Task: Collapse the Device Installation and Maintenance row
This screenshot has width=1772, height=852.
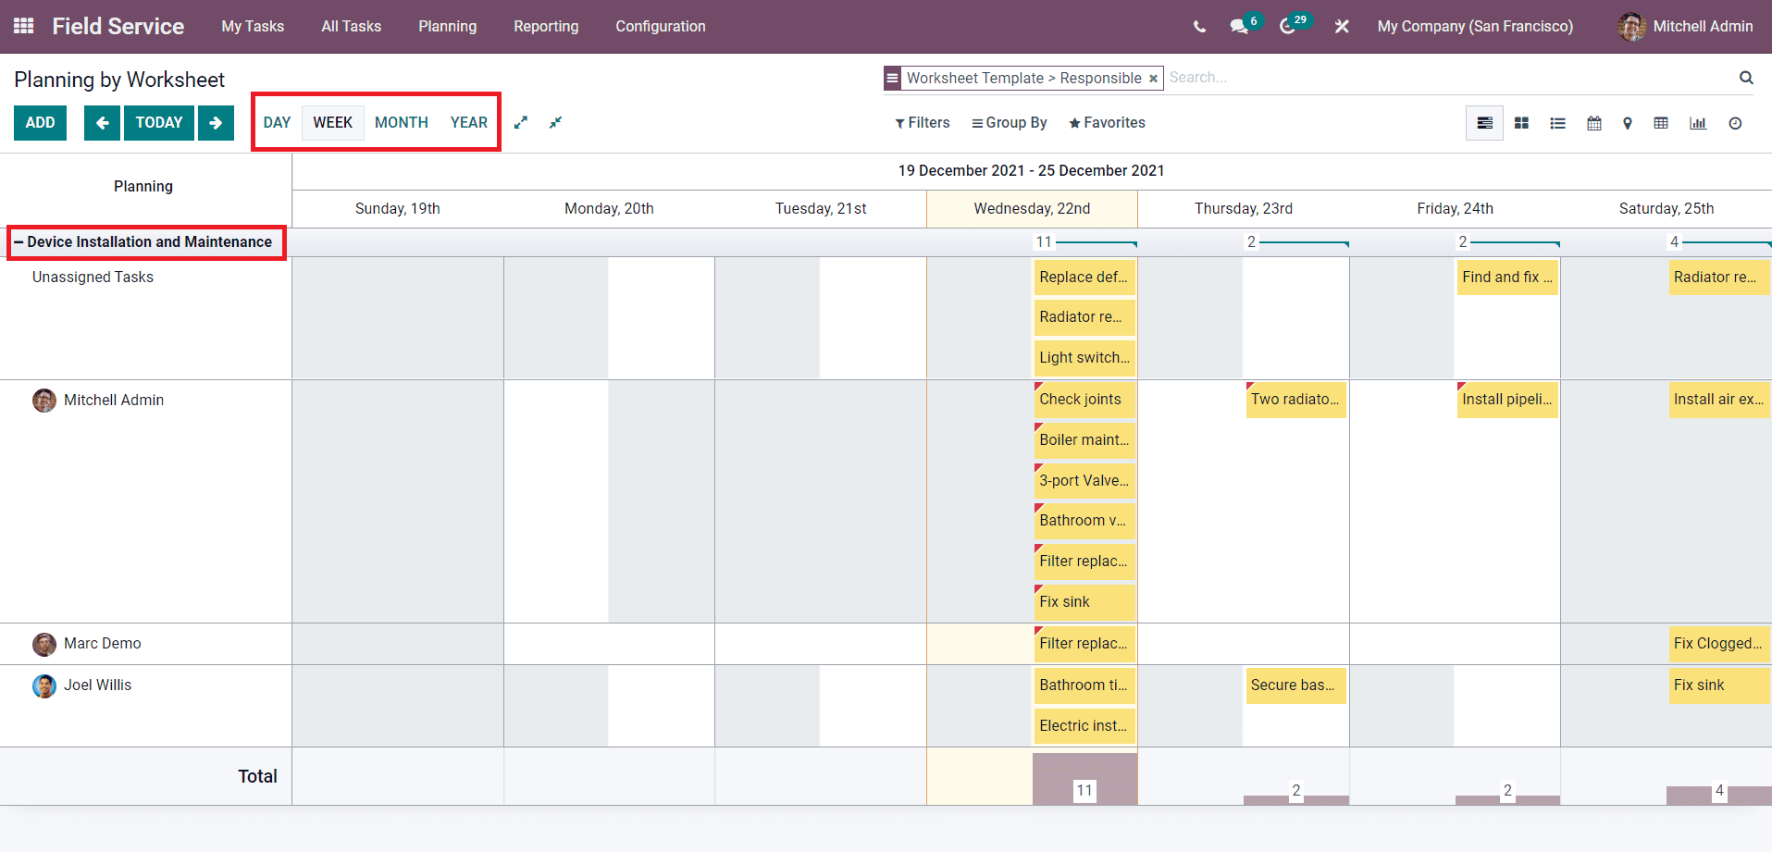Action: pos(18,241)
